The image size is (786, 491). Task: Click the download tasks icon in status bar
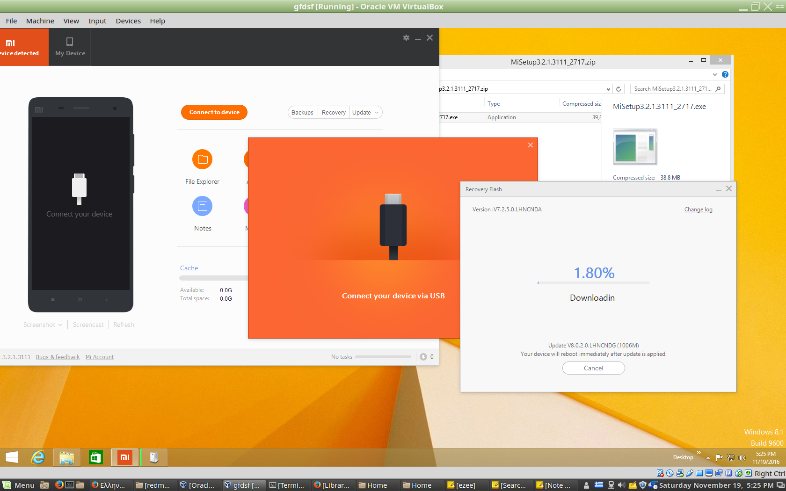423,357
